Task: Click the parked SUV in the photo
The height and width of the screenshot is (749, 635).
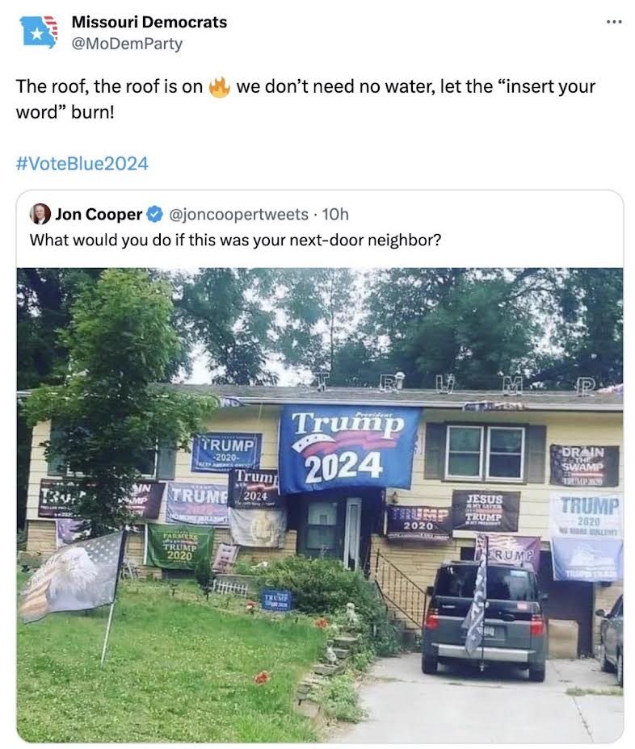Action: click(x=485, y=620)
